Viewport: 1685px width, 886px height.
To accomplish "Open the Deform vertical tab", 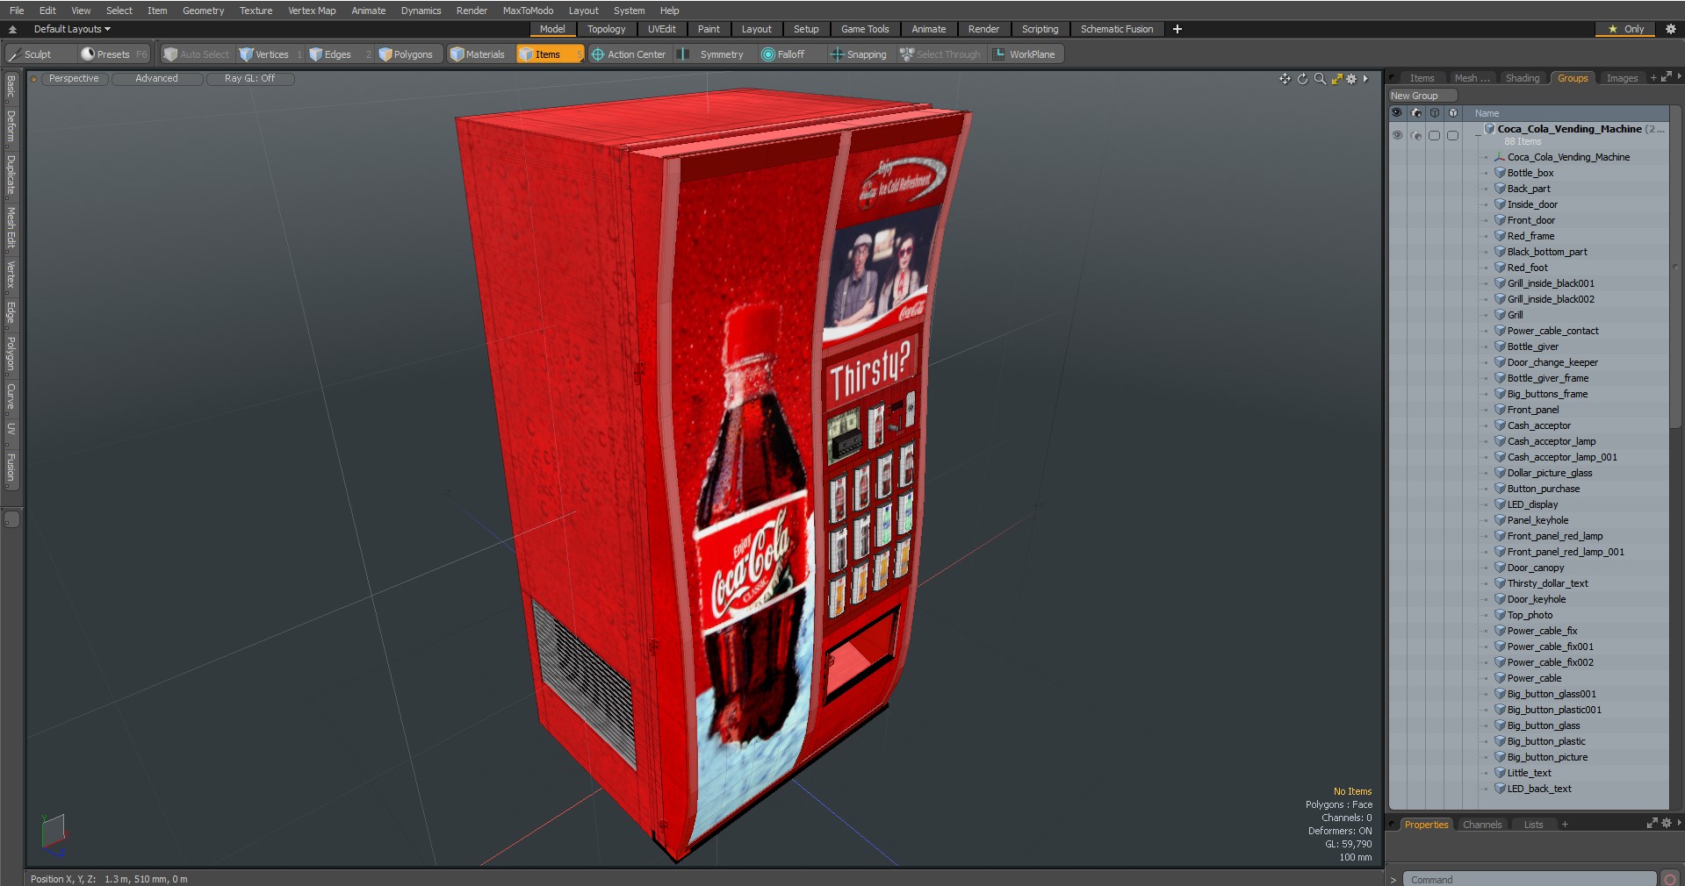I will pos(11,126).
